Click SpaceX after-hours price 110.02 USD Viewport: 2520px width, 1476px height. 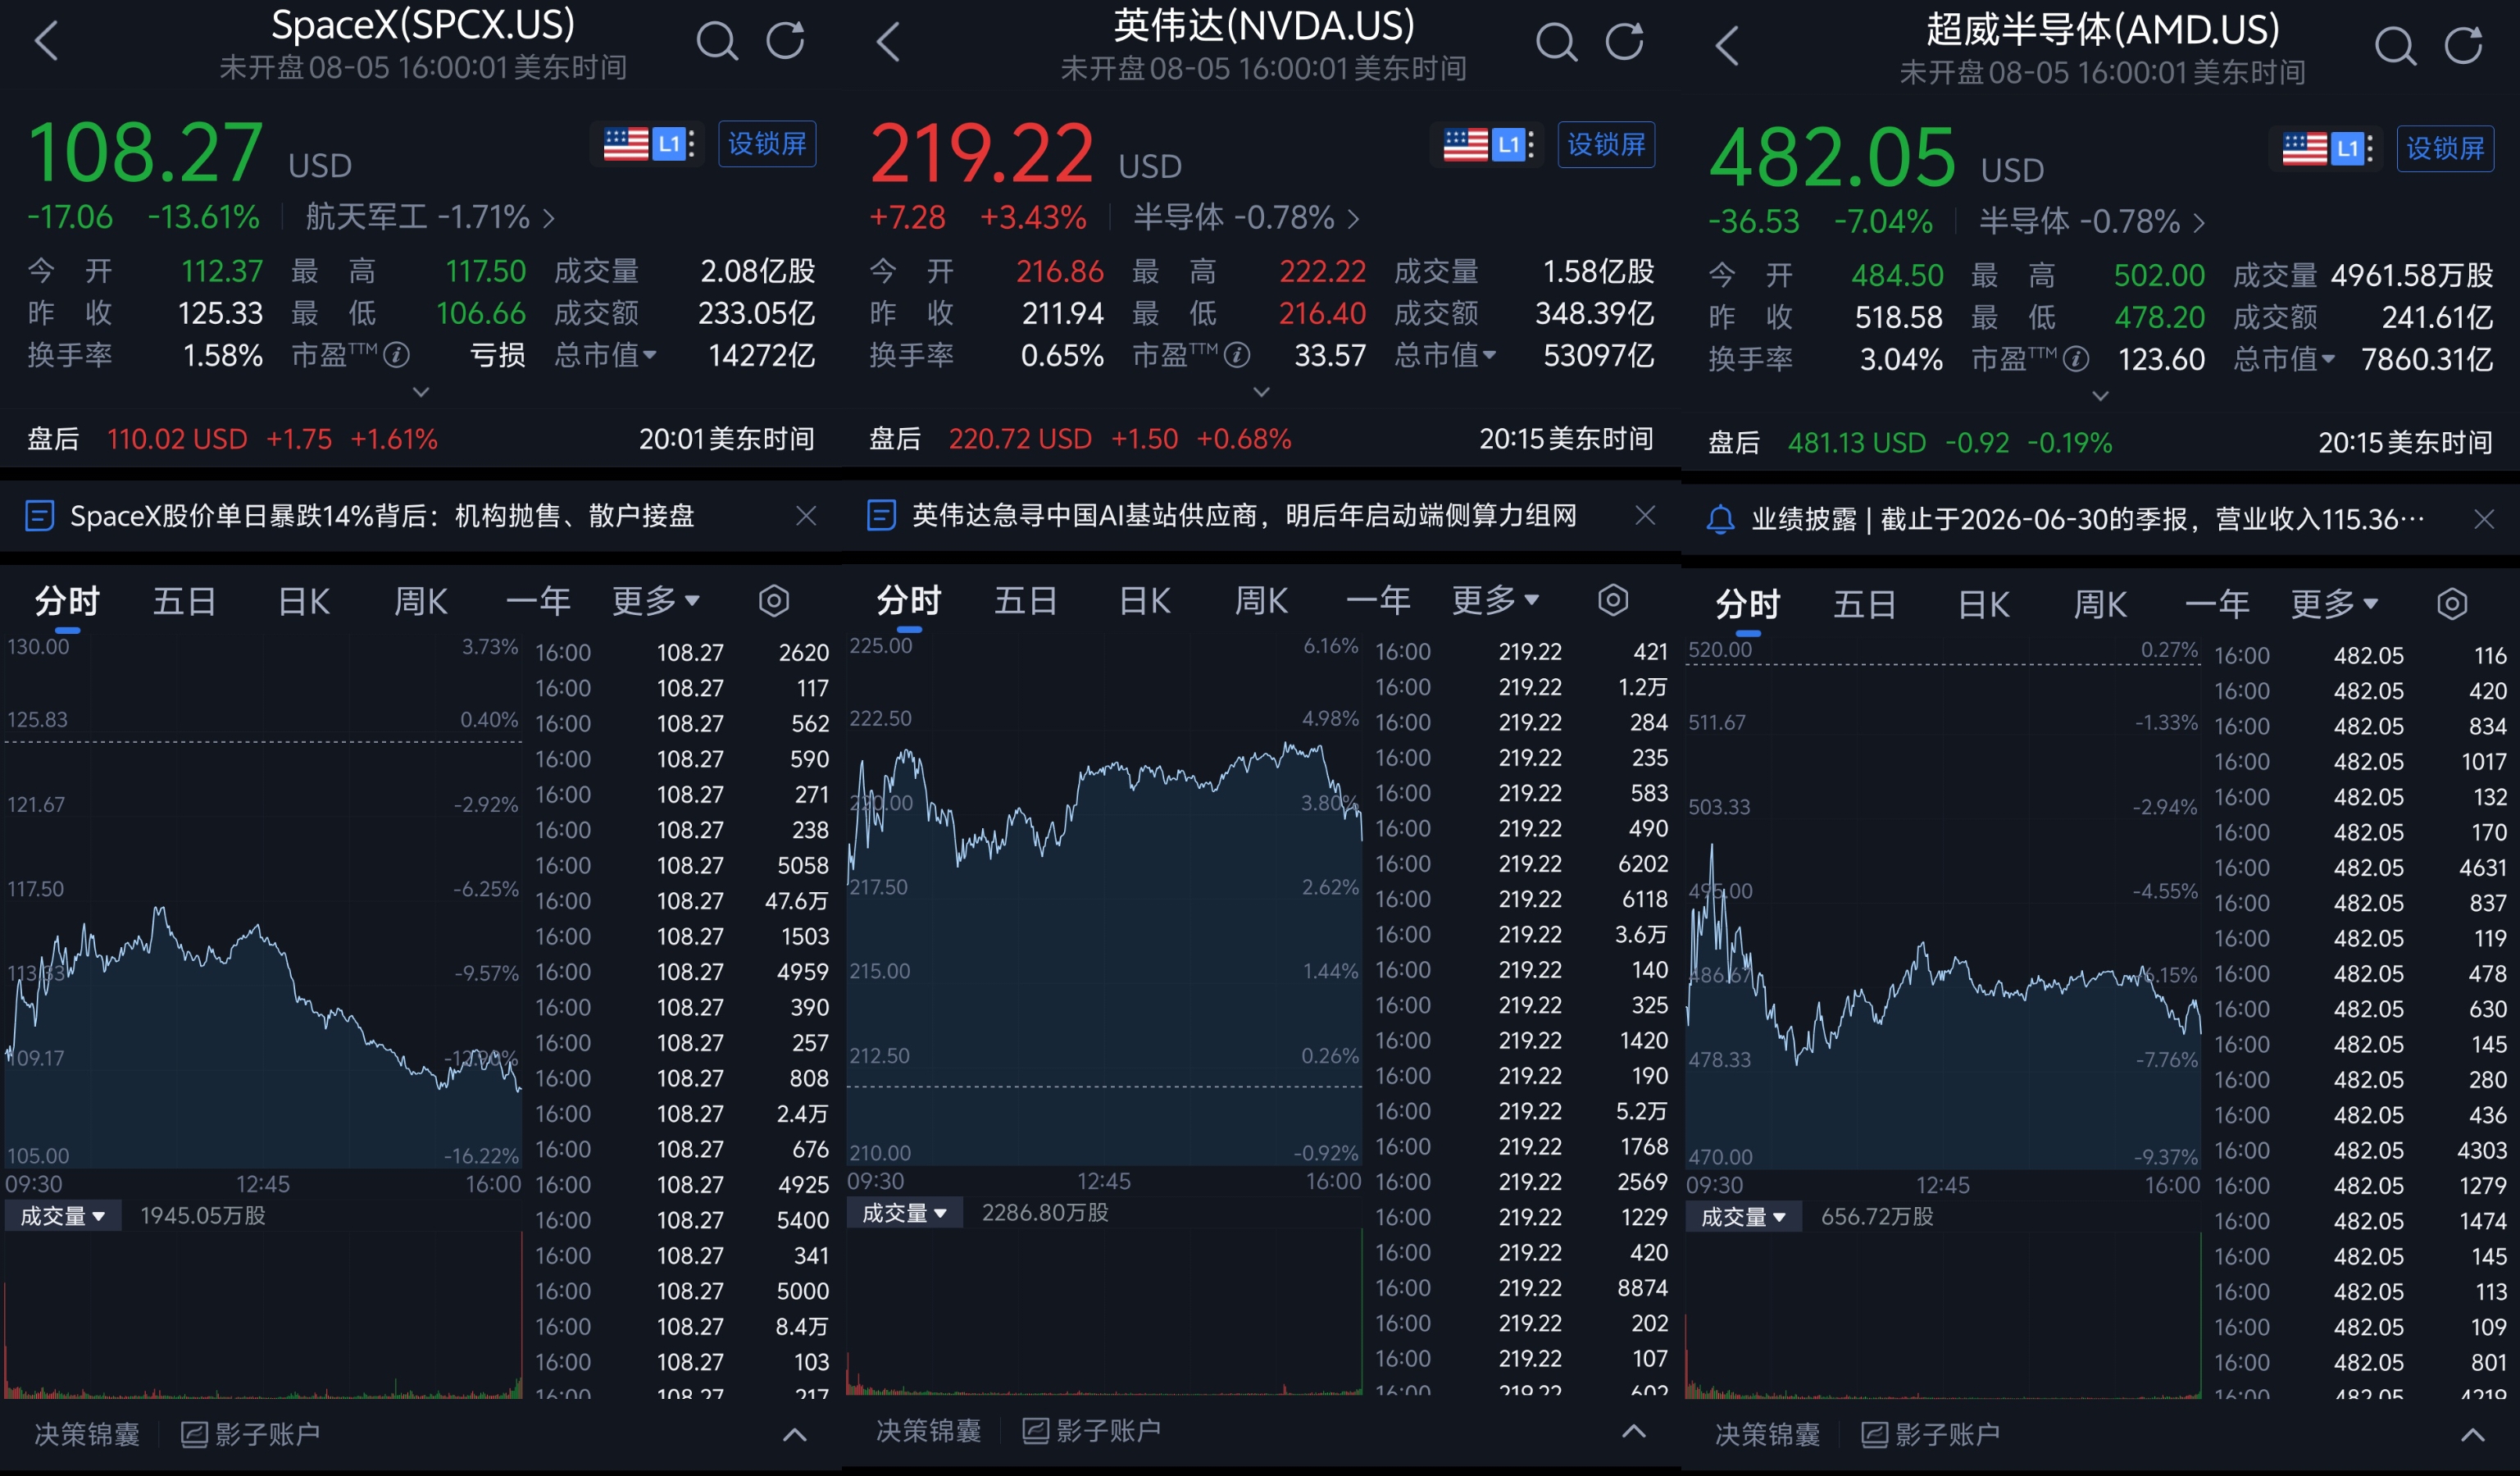tap(177, 439)
